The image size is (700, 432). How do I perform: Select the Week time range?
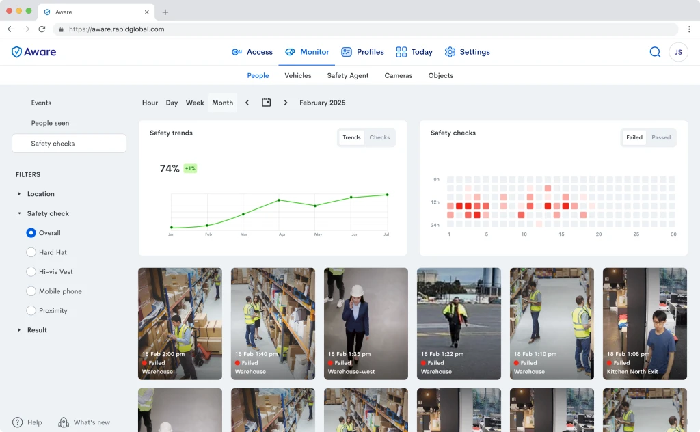pos(195,103)
